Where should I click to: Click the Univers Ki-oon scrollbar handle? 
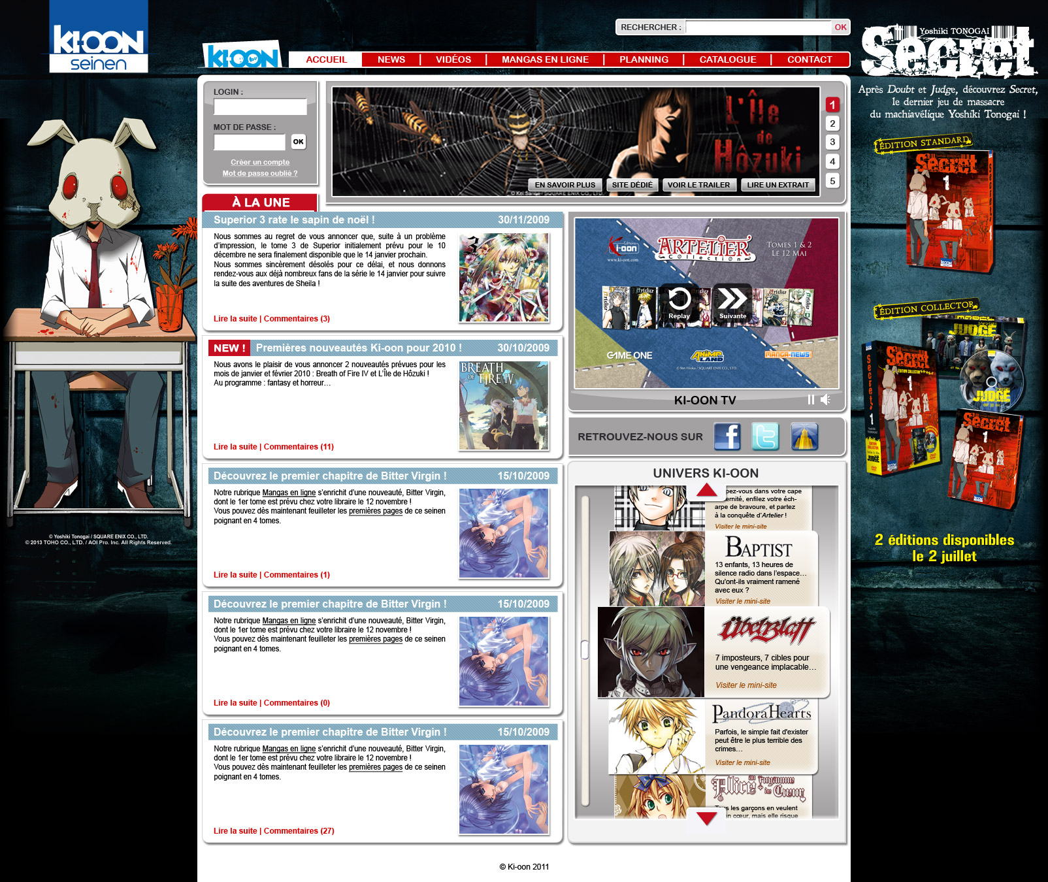point(585,650)
